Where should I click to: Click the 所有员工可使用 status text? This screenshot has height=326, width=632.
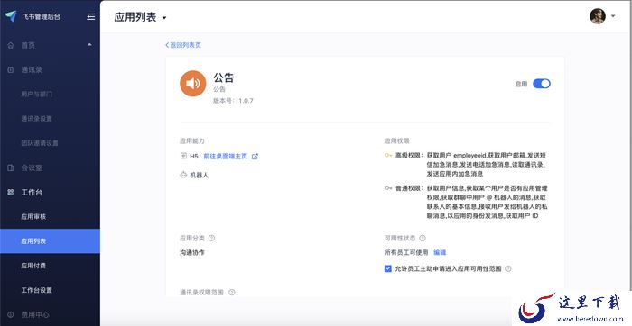pyautogui.click(x=406, y=253)
